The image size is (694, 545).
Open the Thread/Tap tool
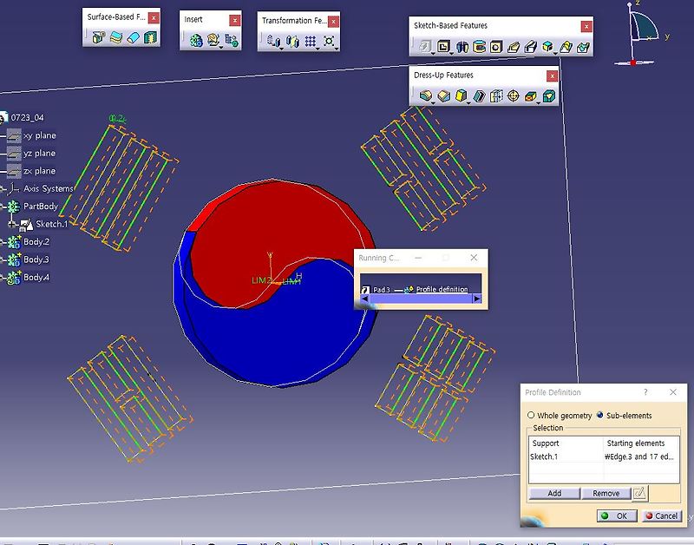(x=514, y=95)
